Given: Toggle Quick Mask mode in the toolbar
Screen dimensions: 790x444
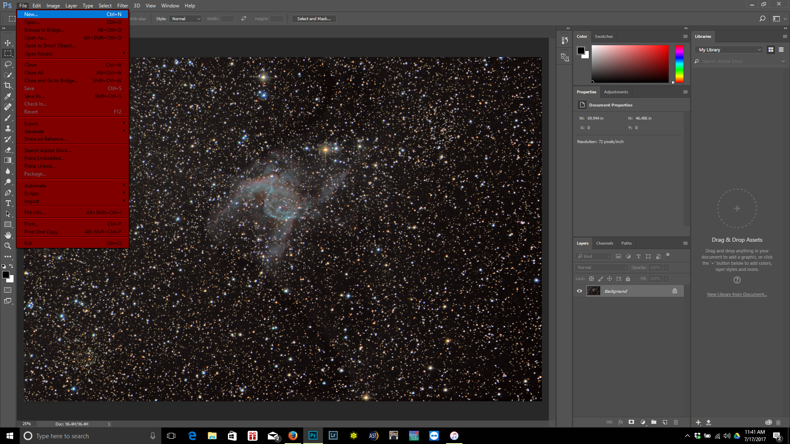Looking at the screenshot, I should 8,290.
